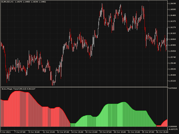The image size is (179, 134).
Task: Click the 1.15430 price axis label
Action: (x=172, y=75)
